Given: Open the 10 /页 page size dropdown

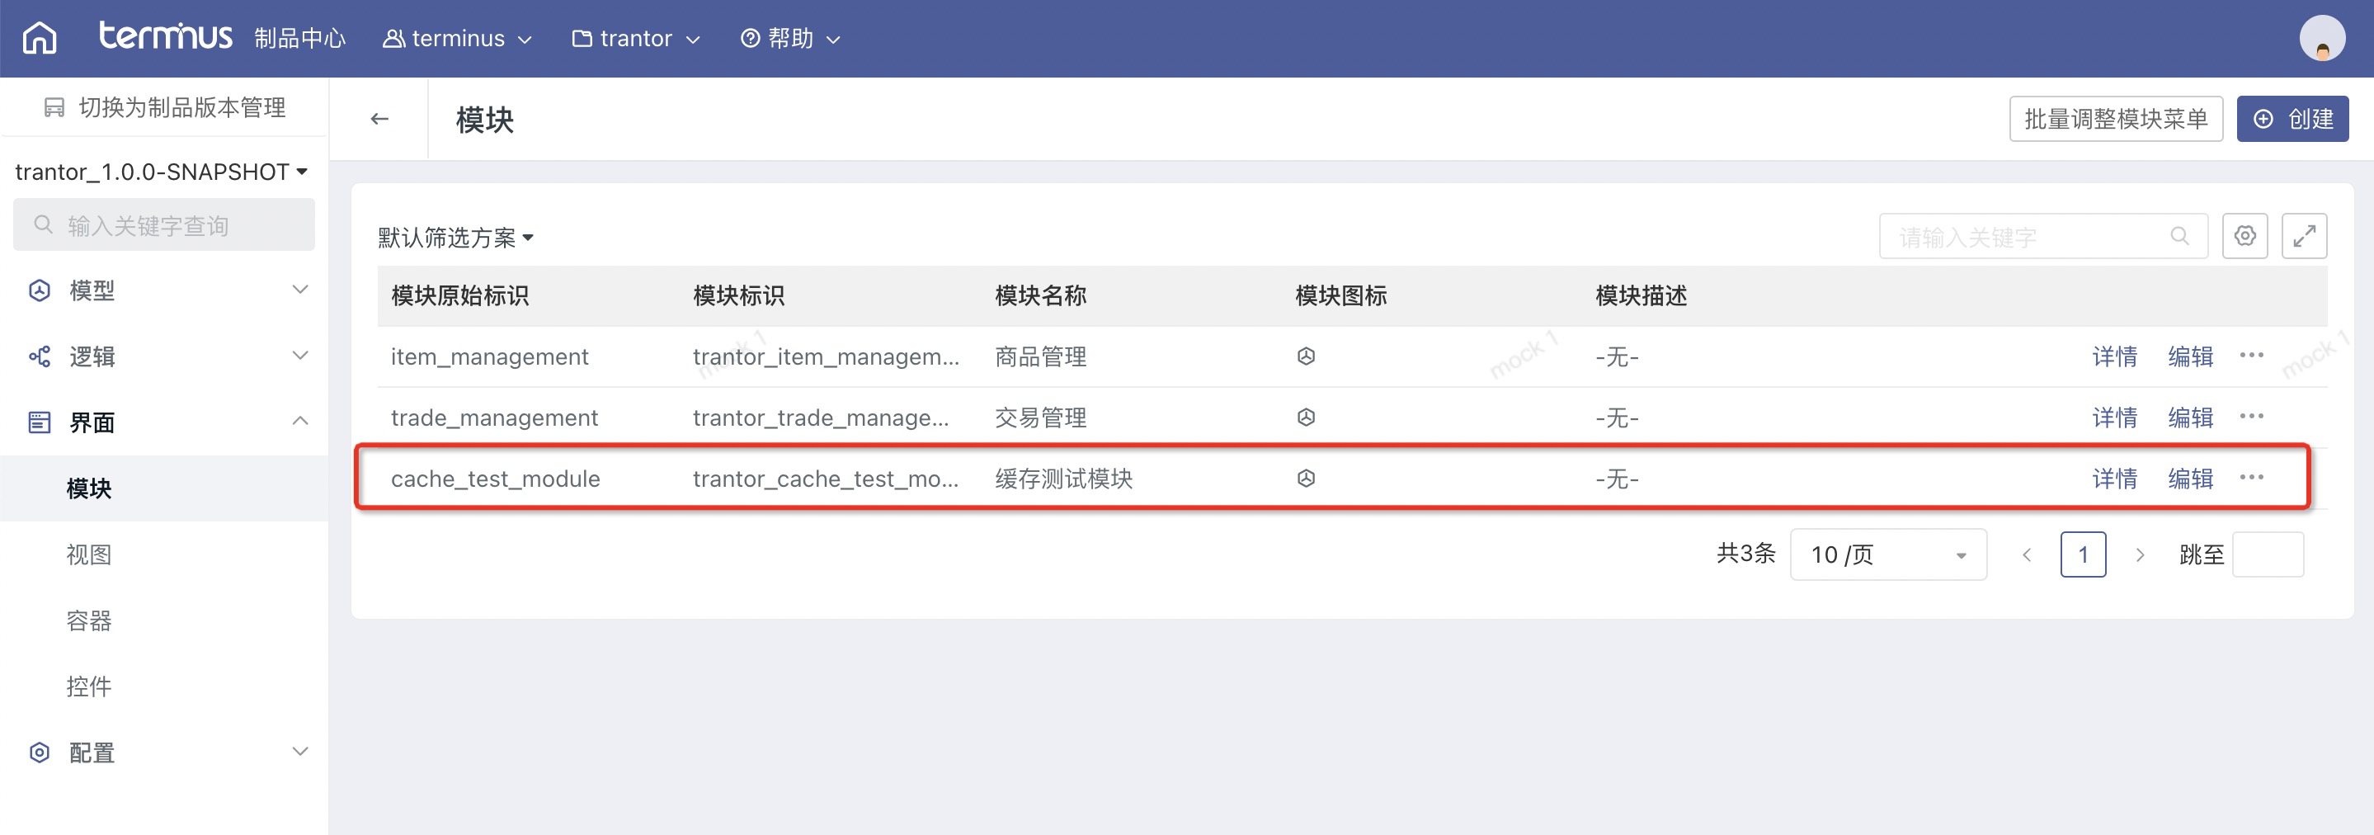Looking at the screenshot, I should point(1886,554).
